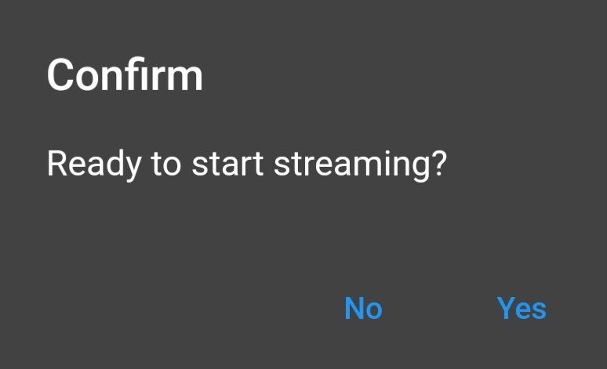The image size is (607, 369).
Task: Click the Confirm dialog title
Action: tap(125, 76)
